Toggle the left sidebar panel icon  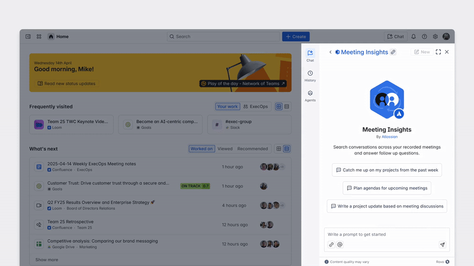28,37
